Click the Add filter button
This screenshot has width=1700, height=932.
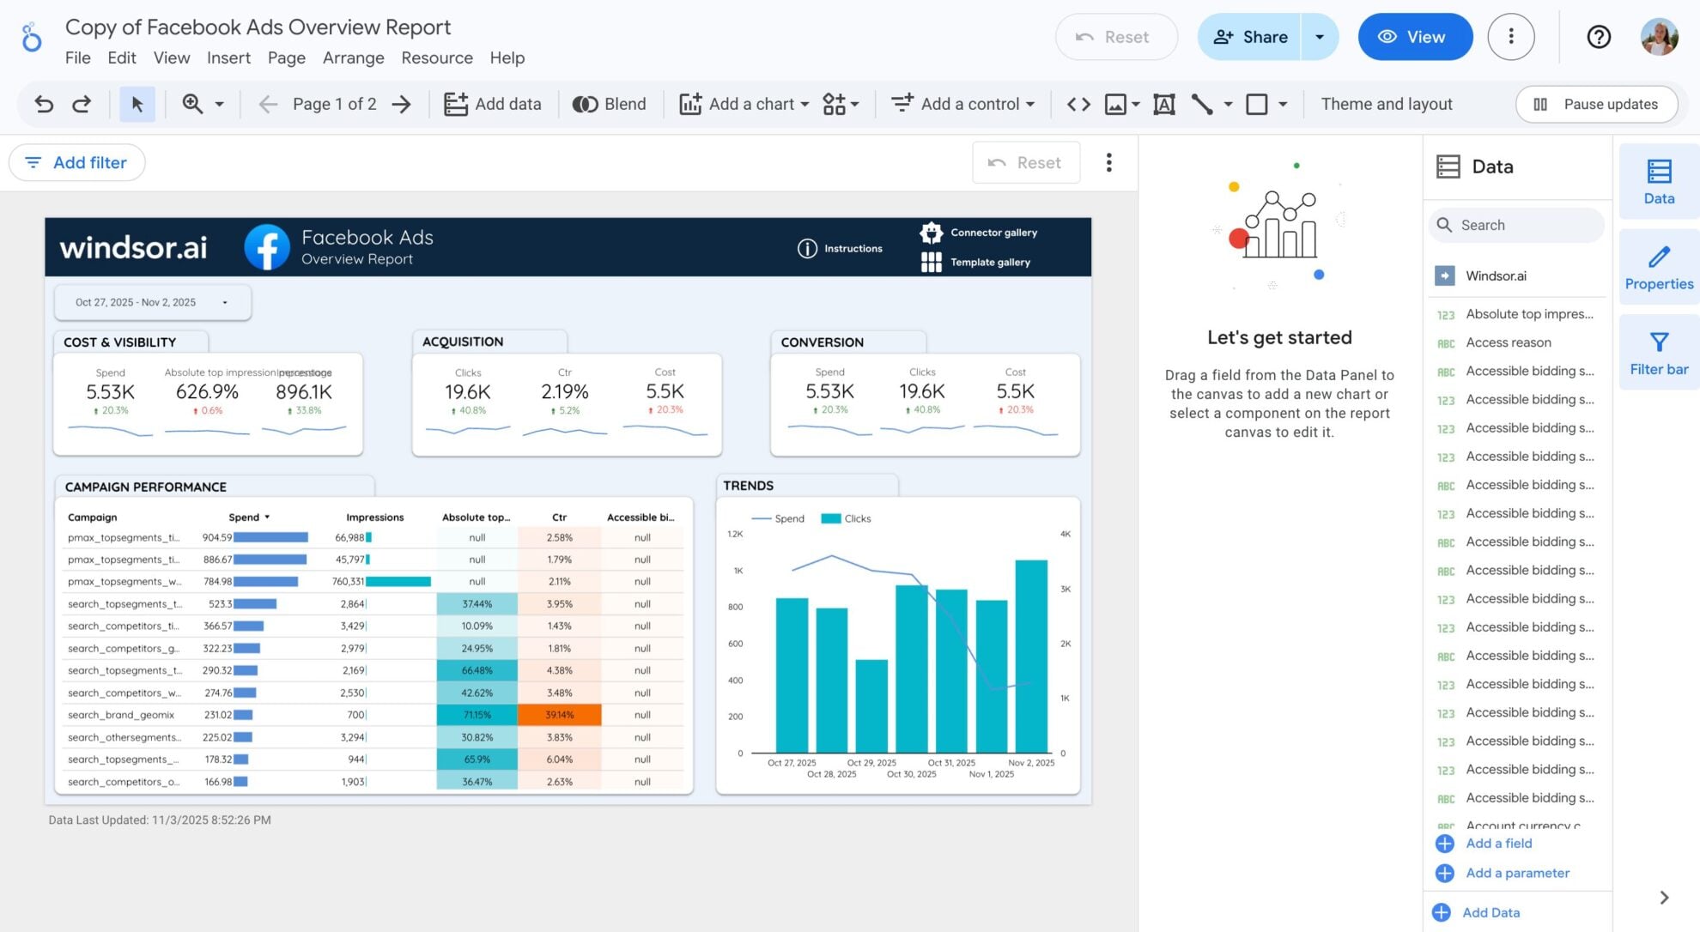point(76,162)
